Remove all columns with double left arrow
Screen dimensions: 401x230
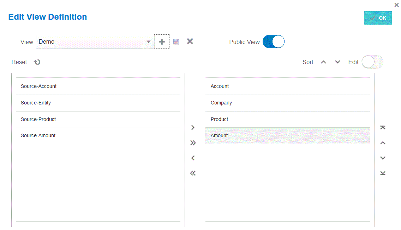pos(193,173)
